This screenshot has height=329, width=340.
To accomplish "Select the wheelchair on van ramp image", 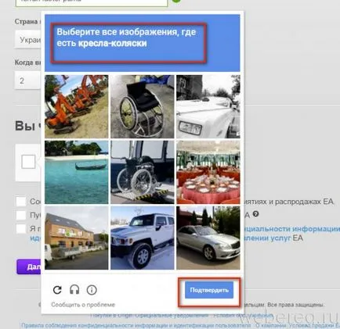I will tap(143, 172).
